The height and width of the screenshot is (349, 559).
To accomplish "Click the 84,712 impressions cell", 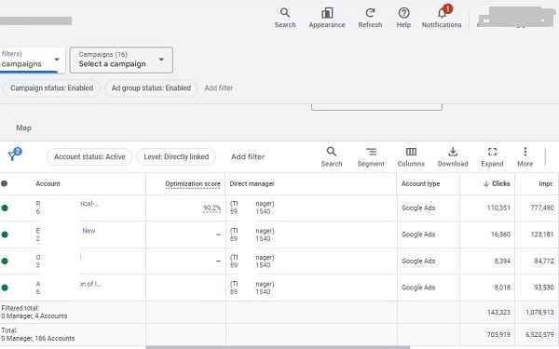I will 544,261.
